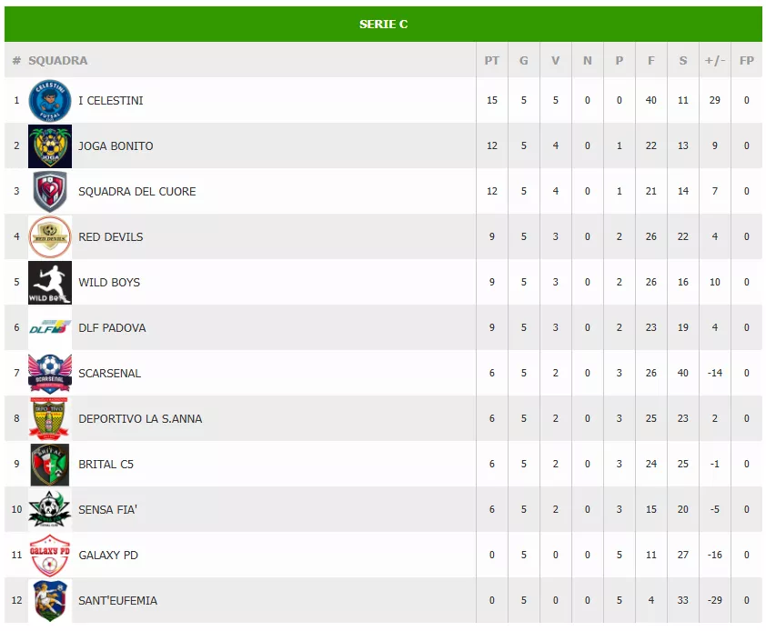Open the Squadra del Cuore shield logo
This screenshot has height=631, width=766.
pos(50,191)
